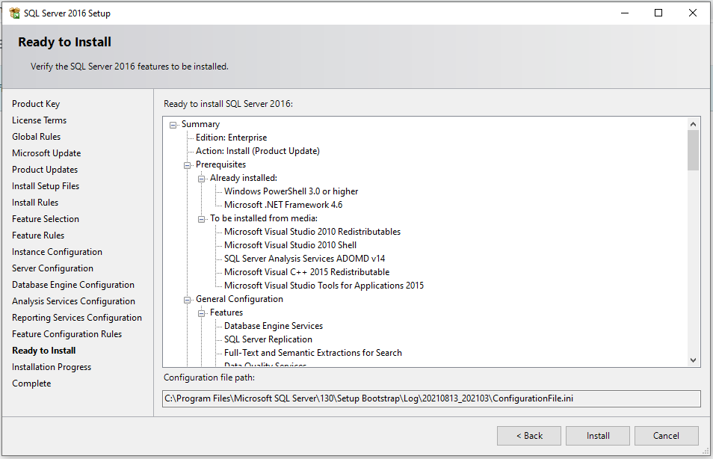The width and height of the screenshot is (713, 459).
Task: Select the Complete step
Action: click(31, 383)
